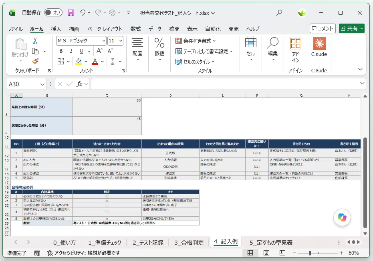Open the アドイン add-ins button
The width and height of the screenshot is (373, 261).
coord(295,50)
